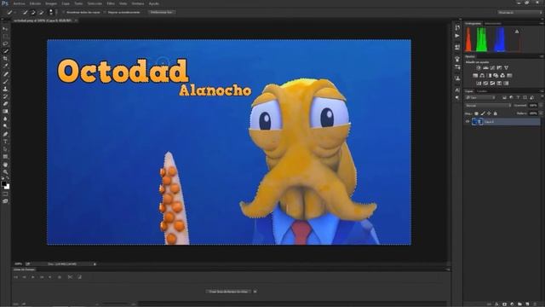Select the Clone Stamp tool
The width and height of the screenshot is (545, 307).
coord(5,89)
